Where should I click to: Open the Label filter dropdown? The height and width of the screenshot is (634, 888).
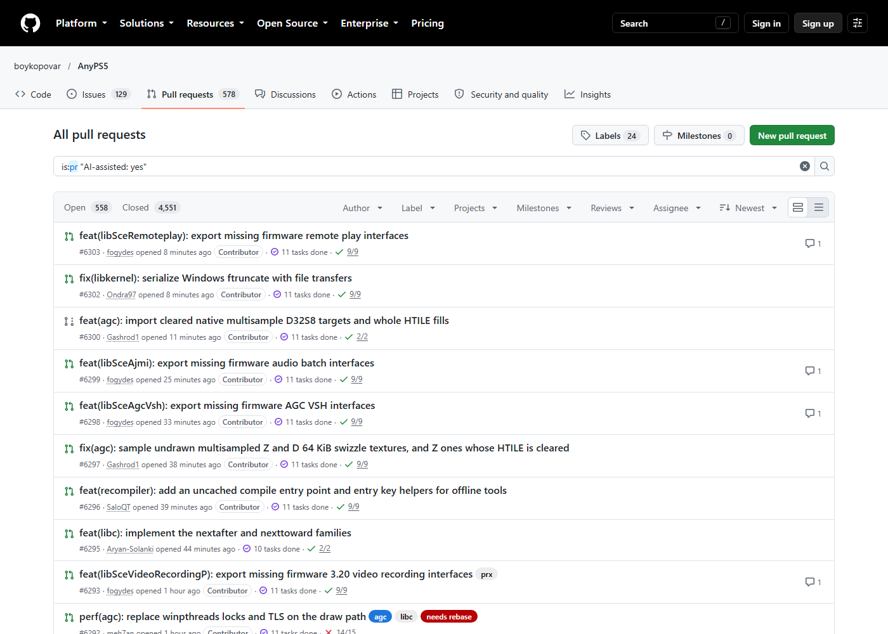coord(419,208)
